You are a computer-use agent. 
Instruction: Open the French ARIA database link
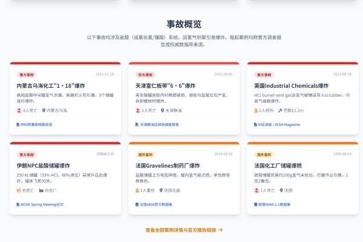click(154, 204)
